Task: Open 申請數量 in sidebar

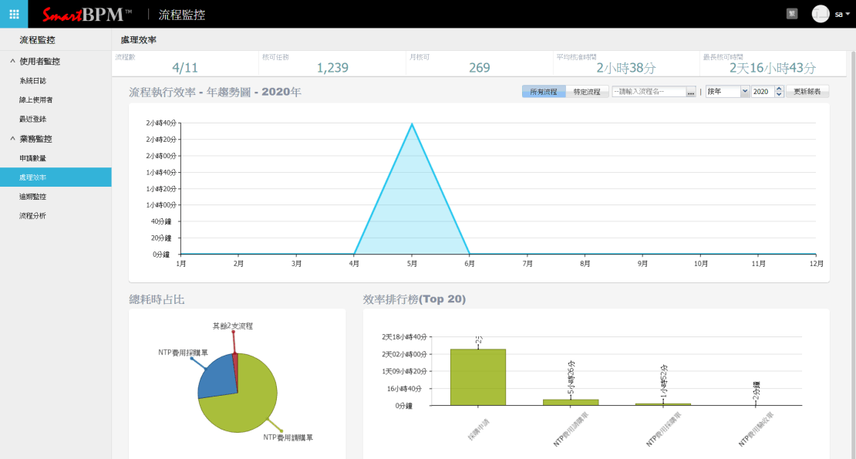Action: click(32, 158)
